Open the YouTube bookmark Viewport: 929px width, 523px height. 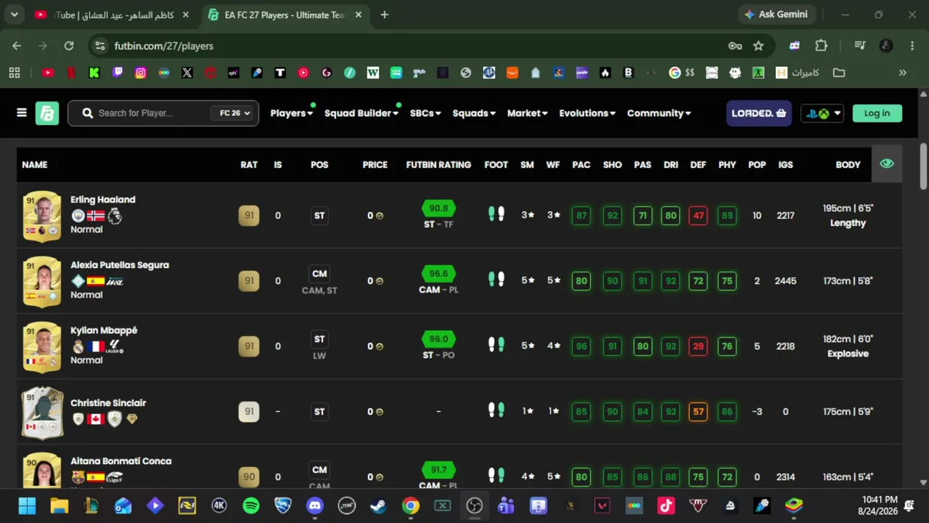pos(48,73)
